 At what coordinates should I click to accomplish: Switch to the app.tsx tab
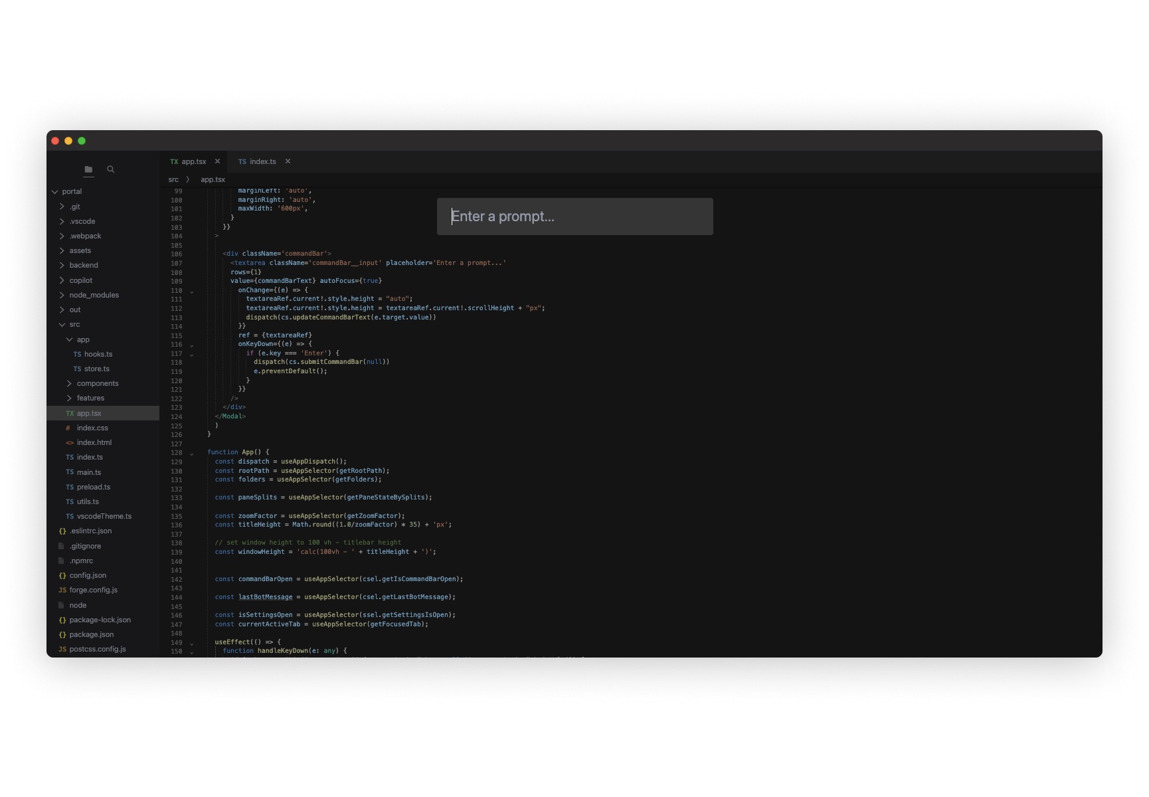[x=194, y=161]
